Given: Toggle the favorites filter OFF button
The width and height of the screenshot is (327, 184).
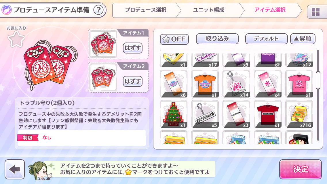Looking at the screenshot, I should coord(174,39).
